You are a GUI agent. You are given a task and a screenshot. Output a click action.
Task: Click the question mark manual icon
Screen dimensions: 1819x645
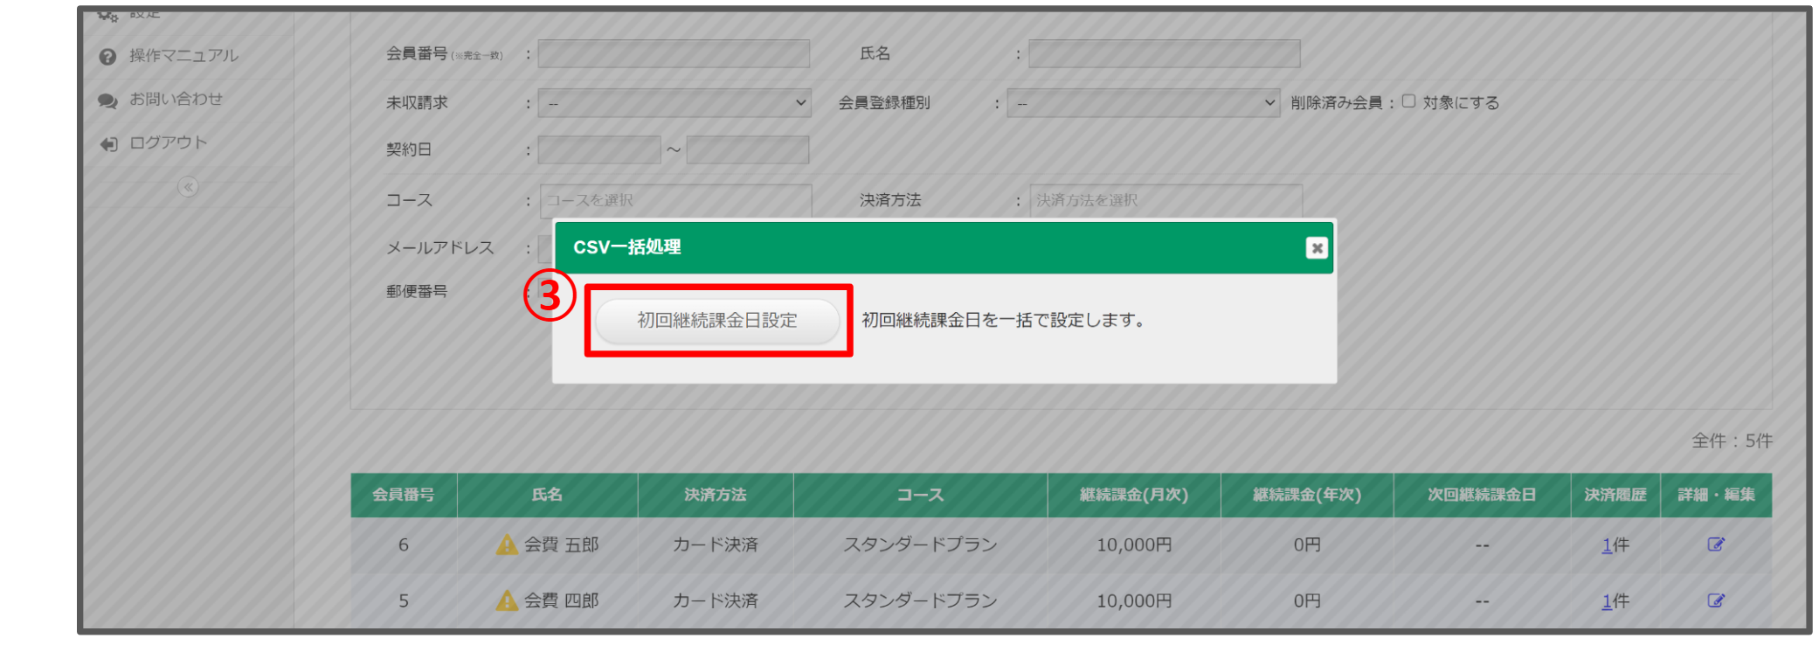107,57
